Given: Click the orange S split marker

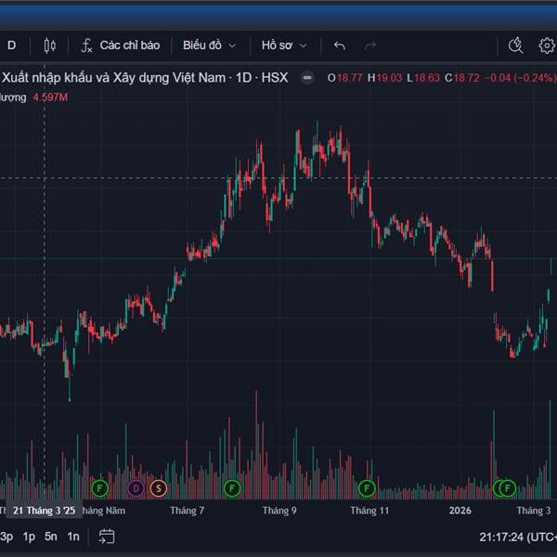Looking at the screenshot, I should 158,487.
